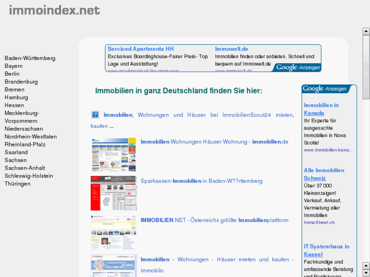Select Thüringen in the sidebar
370x277 pixels.
click(x=18, y=183)
